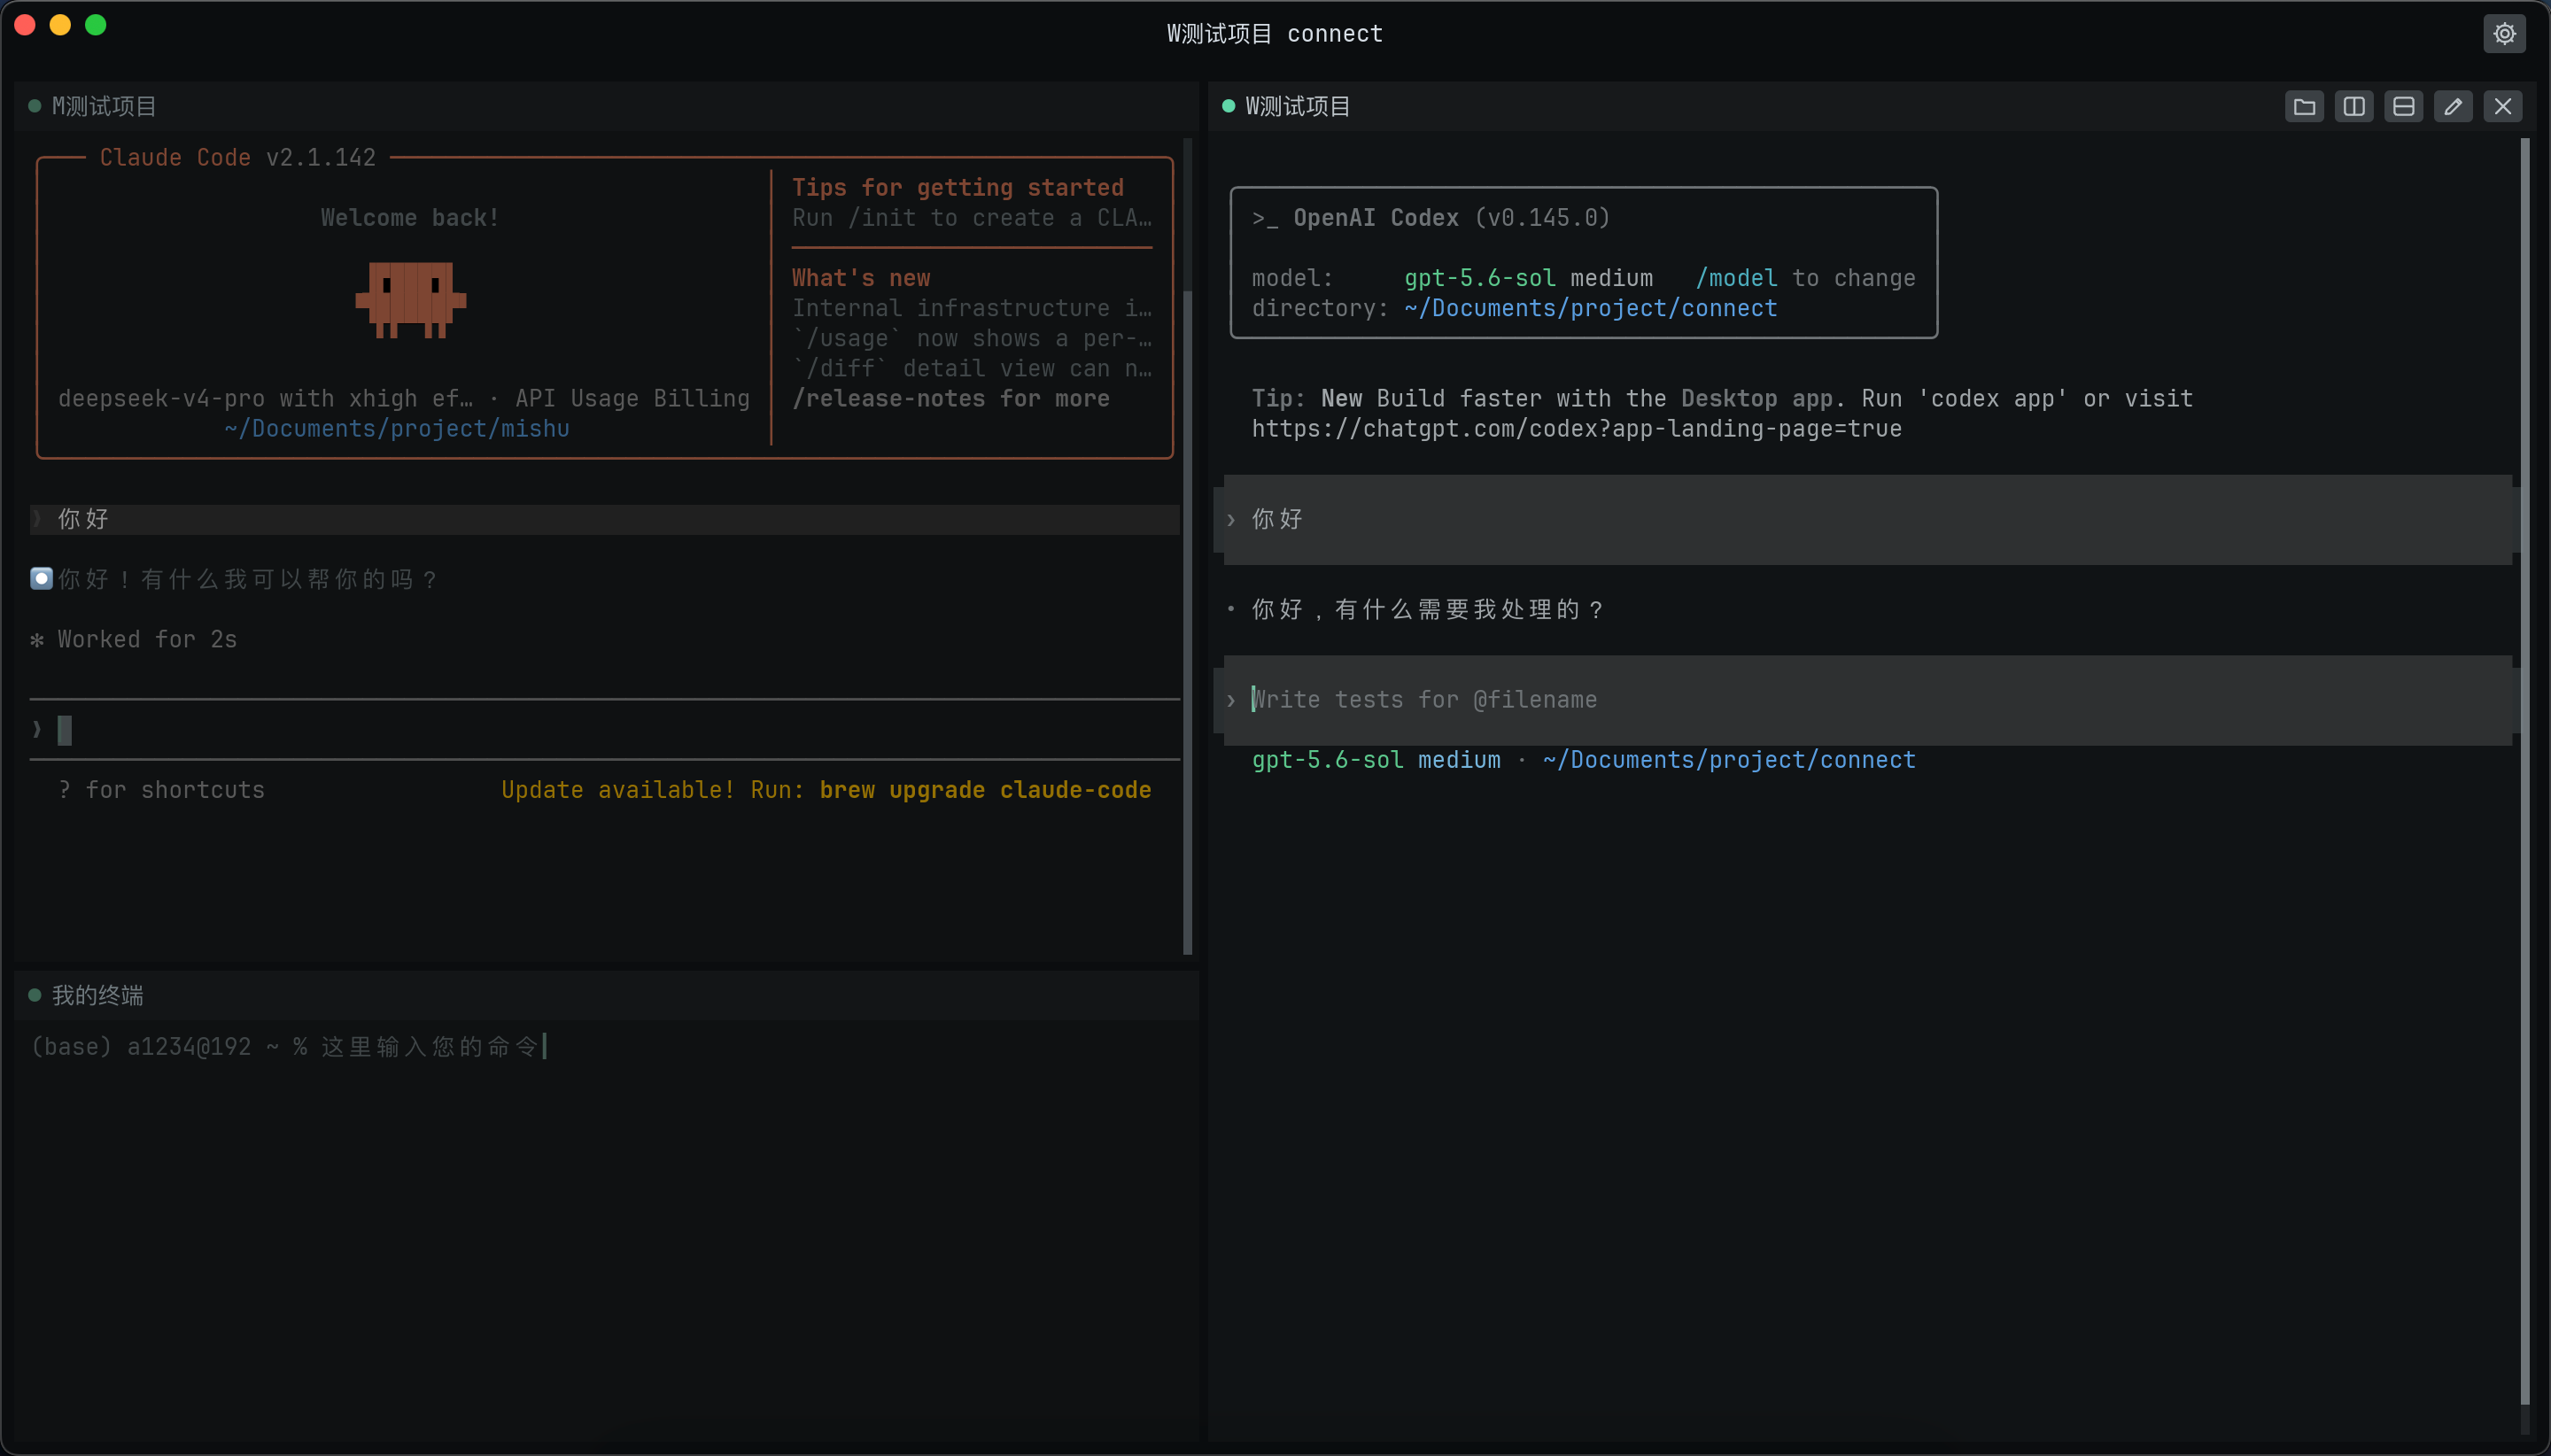
Task: Select the M测试项目 pane title
Action: pyautogui.click(x=104, y=107)
